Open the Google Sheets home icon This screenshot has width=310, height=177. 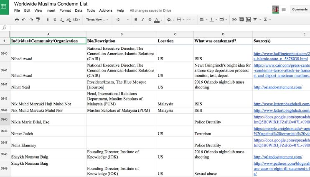[5, 7]
